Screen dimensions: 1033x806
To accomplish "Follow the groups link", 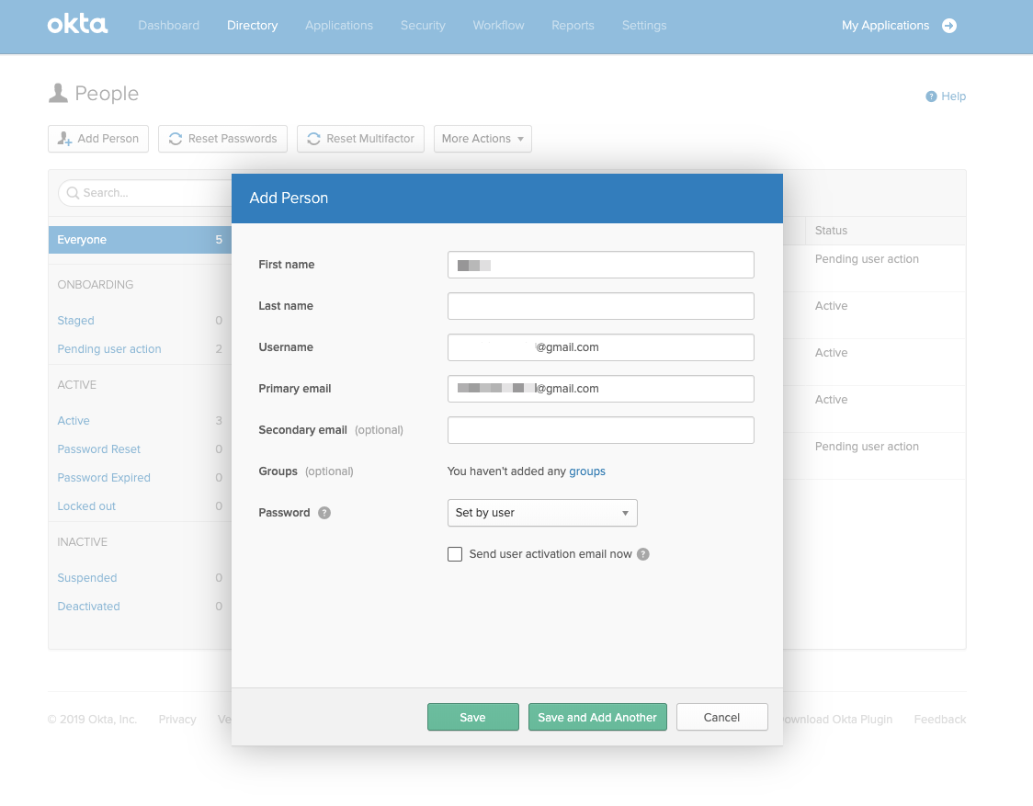I will tap(587, 471).
